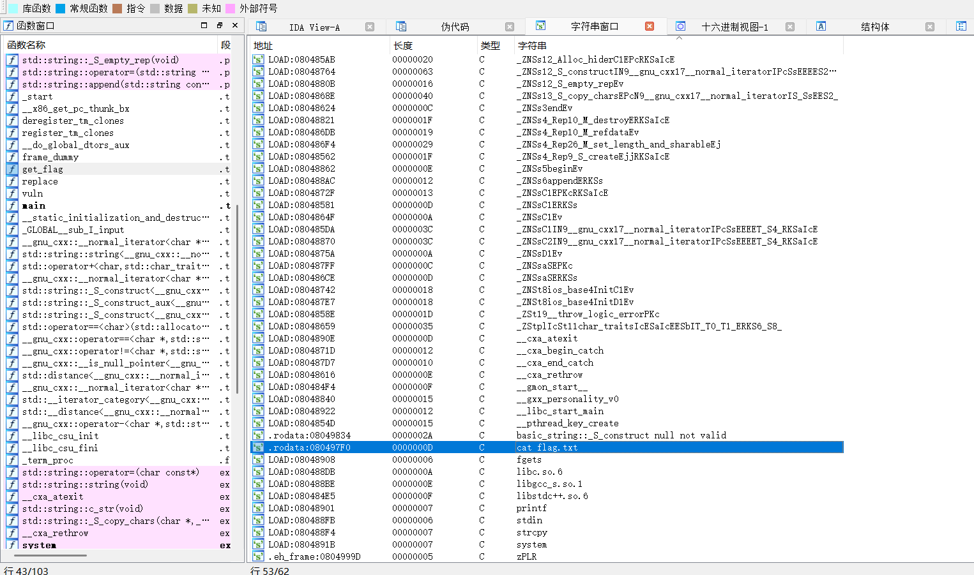Image resolution: width=974 pixels, height=575 pixels.
Task: Click the IDA View-A tab icon
Action: point(261,26)
